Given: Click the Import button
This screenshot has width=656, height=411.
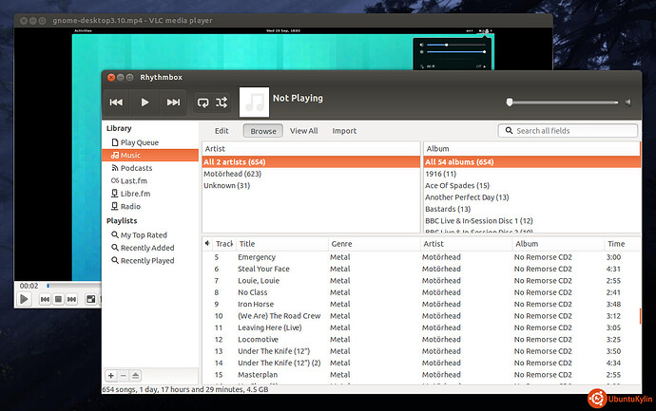Looking at the screenshot, I should coord(344,131).
